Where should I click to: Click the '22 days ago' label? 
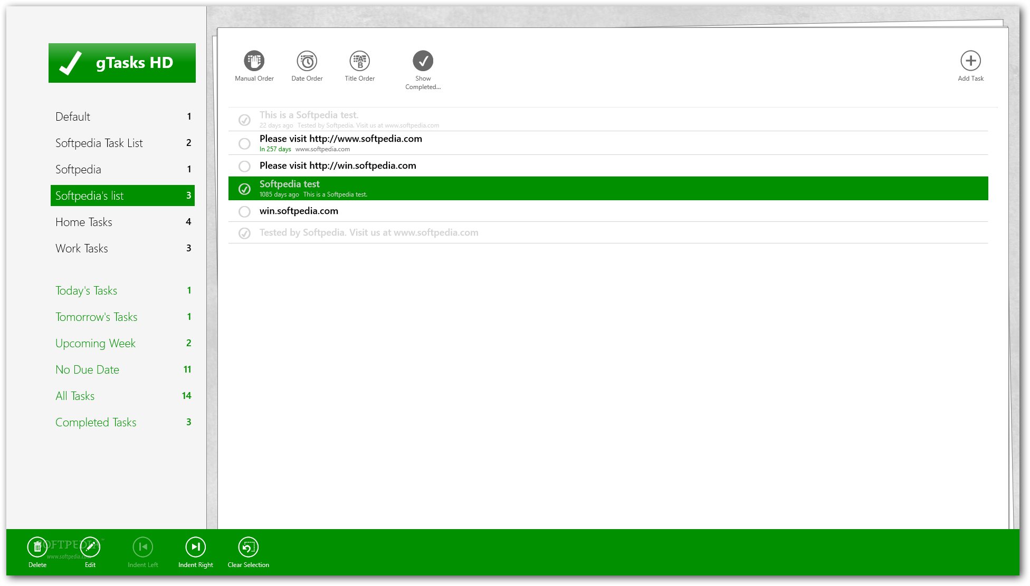pos(276,125)
